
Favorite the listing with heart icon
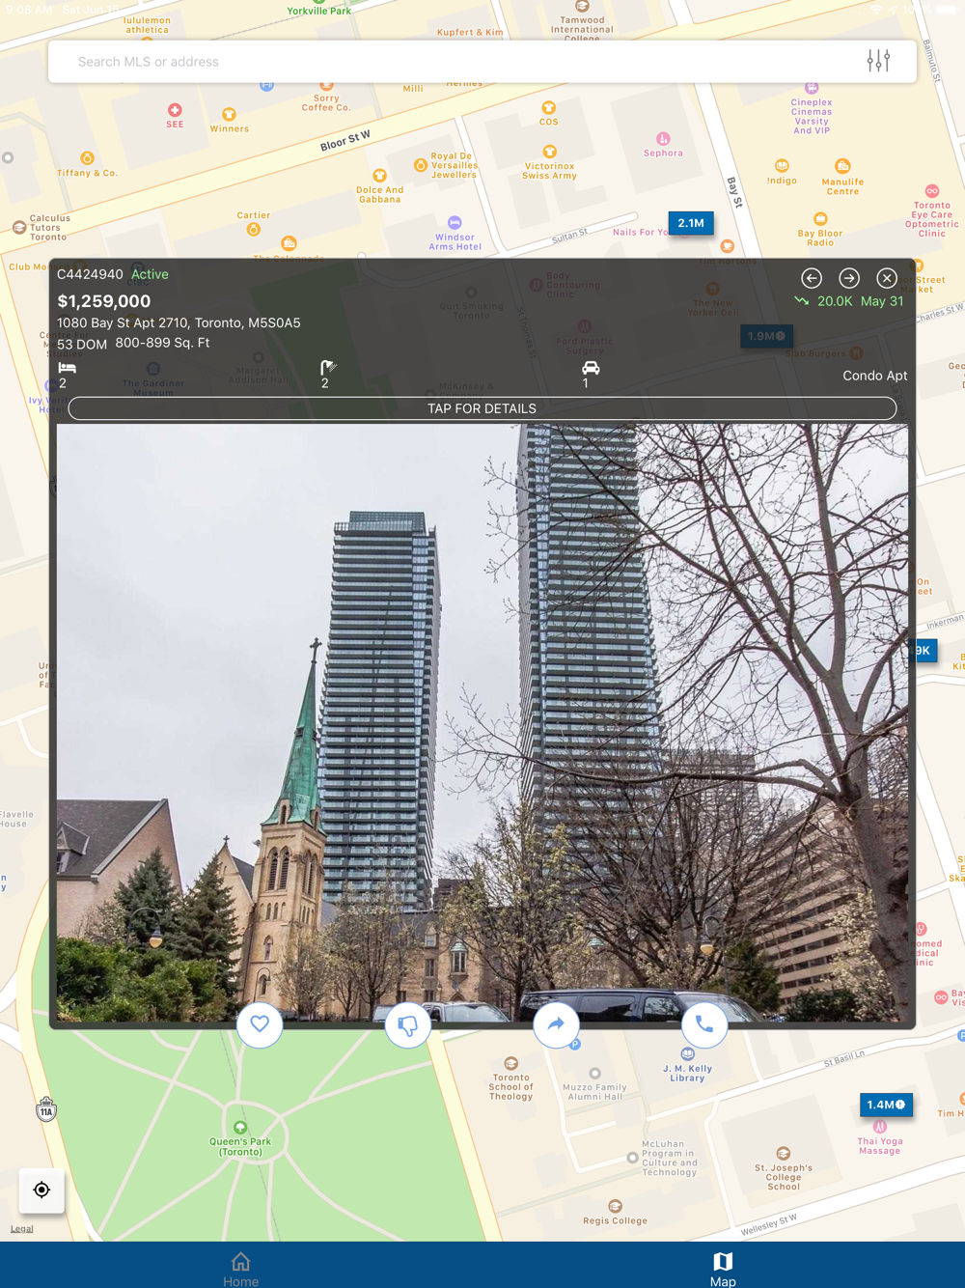pyautogui.click(x=260, y=1024)
